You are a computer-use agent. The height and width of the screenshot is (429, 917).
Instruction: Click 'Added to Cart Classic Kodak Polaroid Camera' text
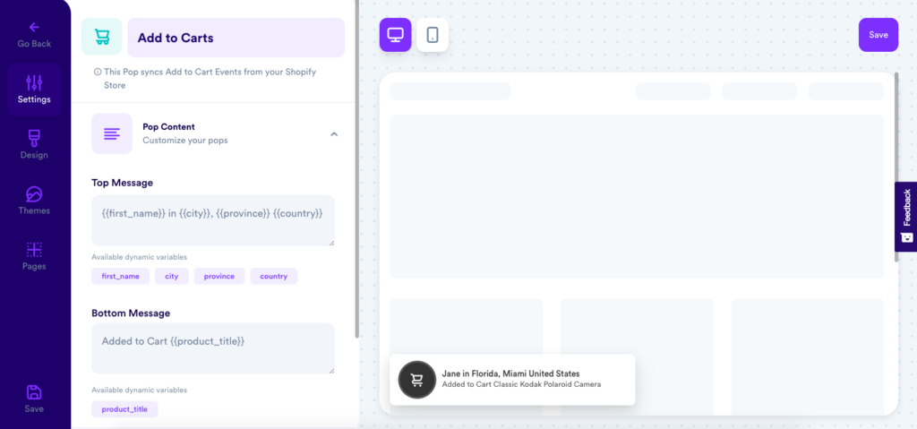point(522,384)
